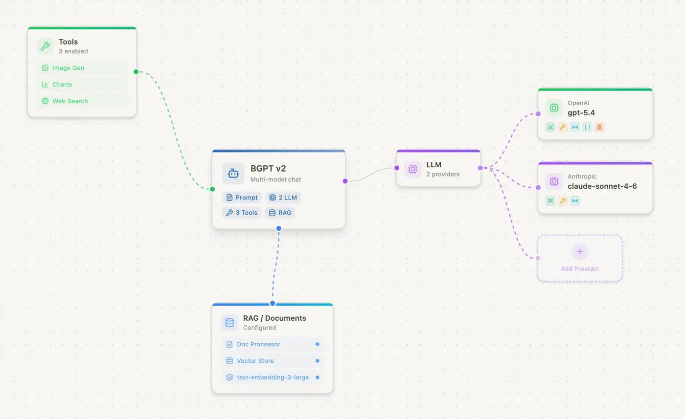Click the '3 enabled' subtitle on Tools node

[73, 51]
